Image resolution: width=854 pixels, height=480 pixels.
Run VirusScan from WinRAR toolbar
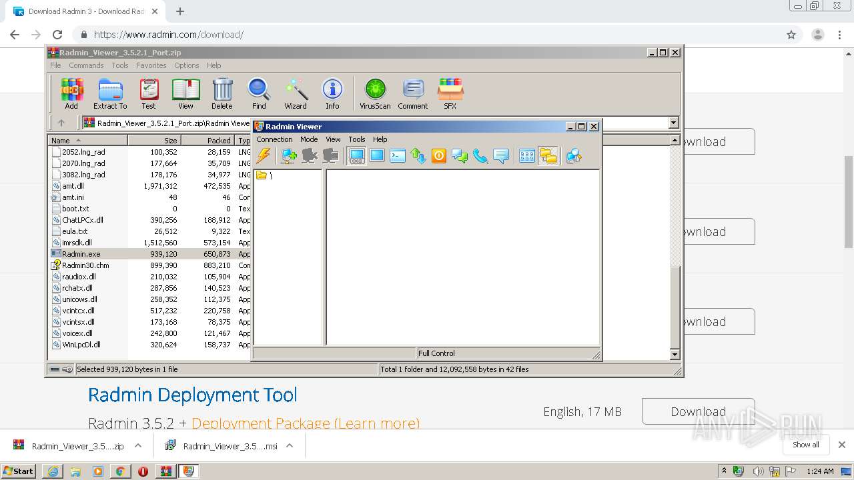tap(375, 93)
